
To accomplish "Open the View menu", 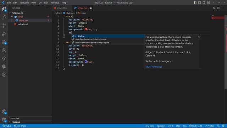I will pos(34,2).
